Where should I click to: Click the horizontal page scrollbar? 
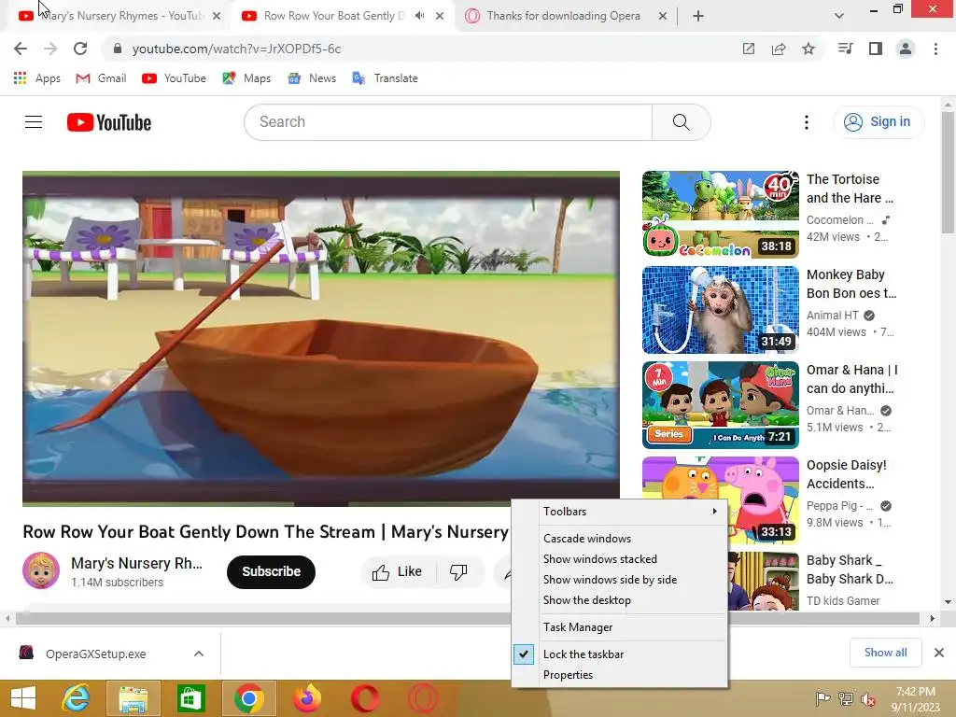pyautogui.click(x=468, y=618)
